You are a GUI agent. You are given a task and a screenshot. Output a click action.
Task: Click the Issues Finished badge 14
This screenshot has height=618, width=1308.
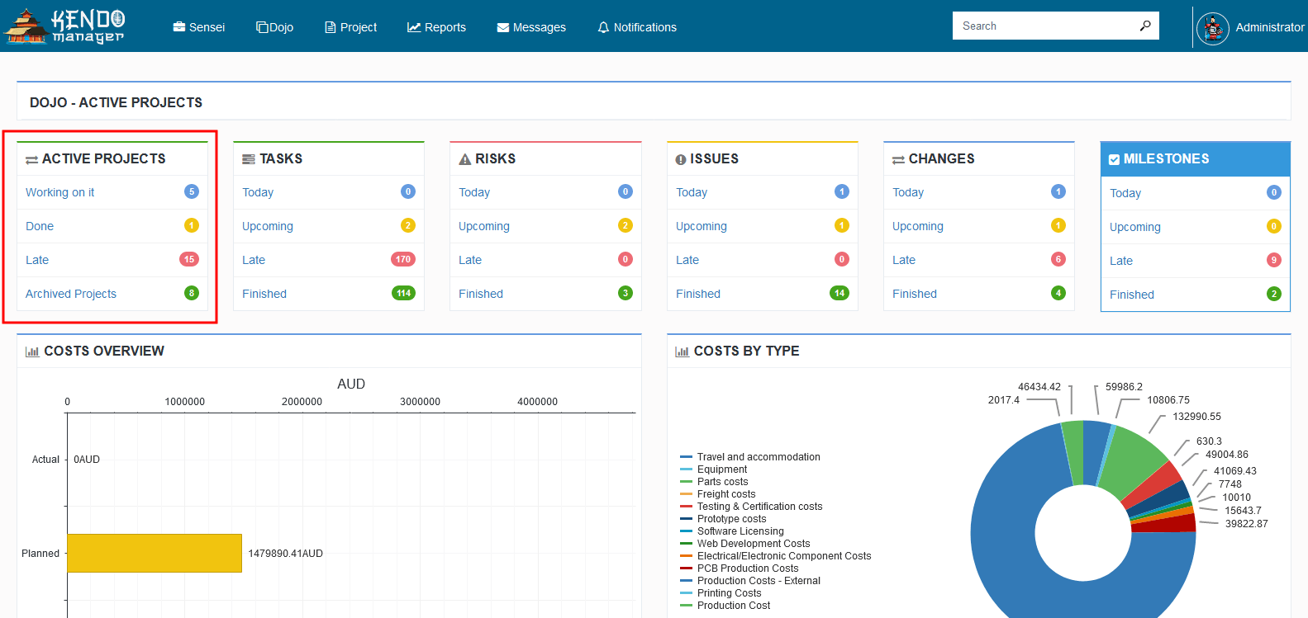[x=839, y=293]
